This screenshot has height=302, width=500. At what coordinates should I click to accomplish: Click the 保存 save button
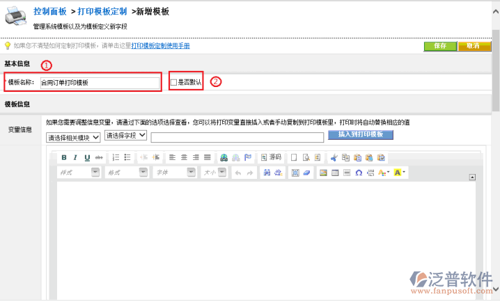(x=439, y=45)
